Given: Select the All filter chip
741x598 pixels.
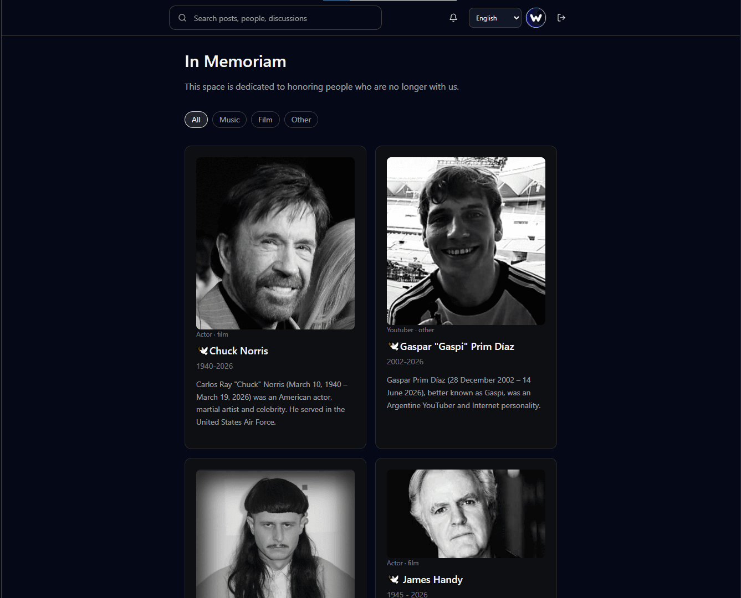Looking at the screenshot, I should (x=196, y=120).
